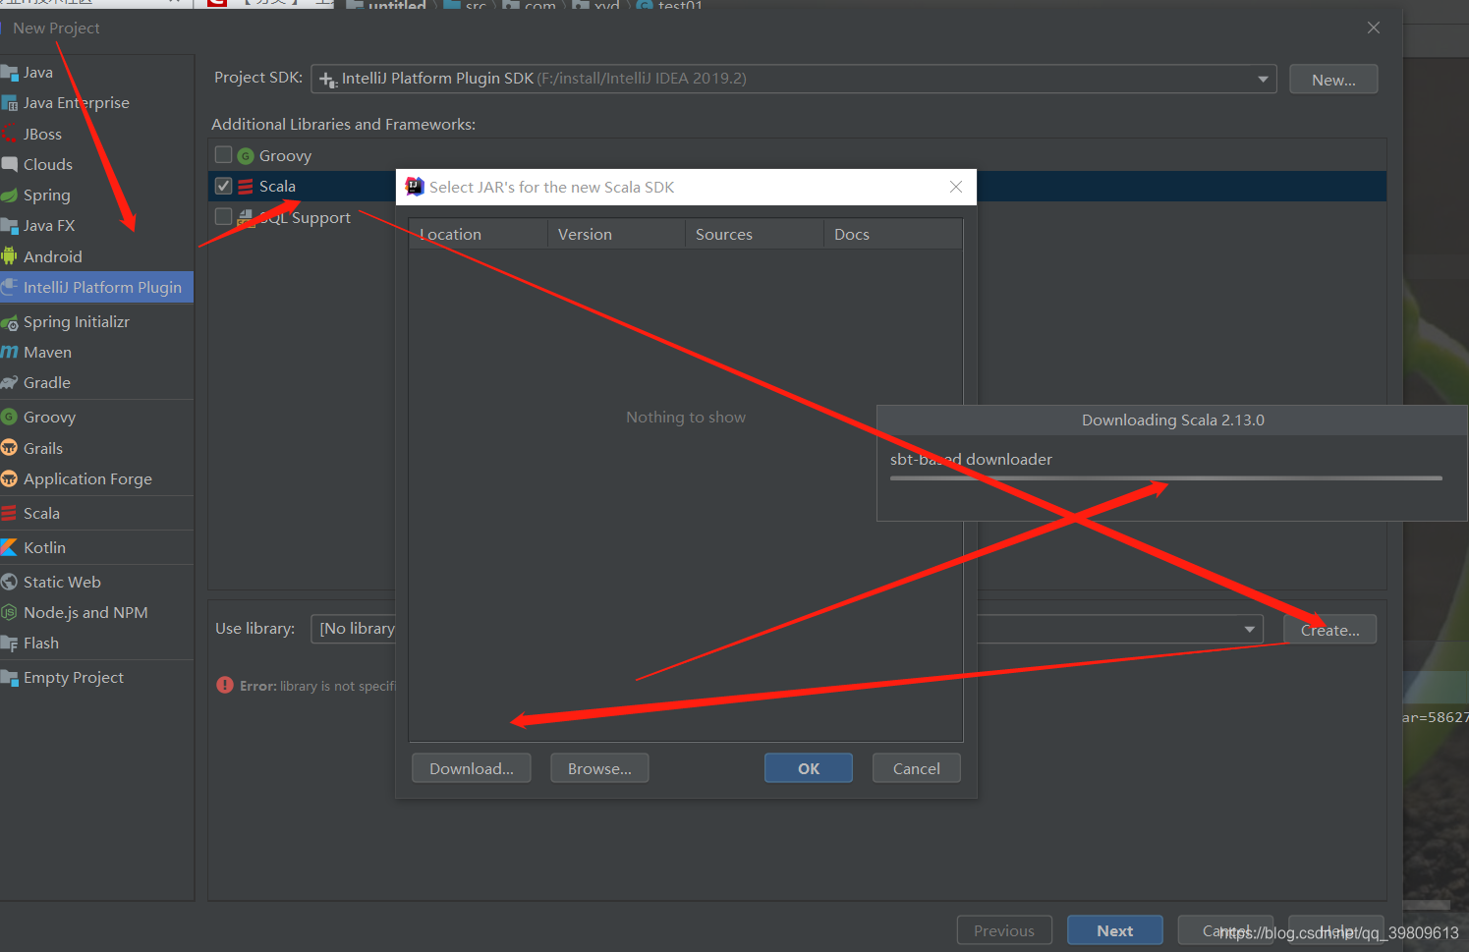Click the Scala icon in the sidebar
Image resolution: width=1469 pixels, height=952 pixels.
[x=10, y=513]
